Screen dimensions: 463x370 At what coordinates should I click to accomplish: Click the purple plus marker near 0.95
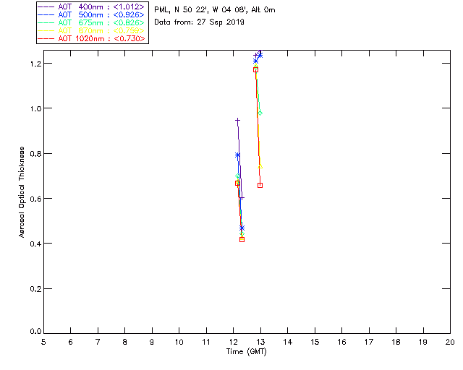click(237, 121)
